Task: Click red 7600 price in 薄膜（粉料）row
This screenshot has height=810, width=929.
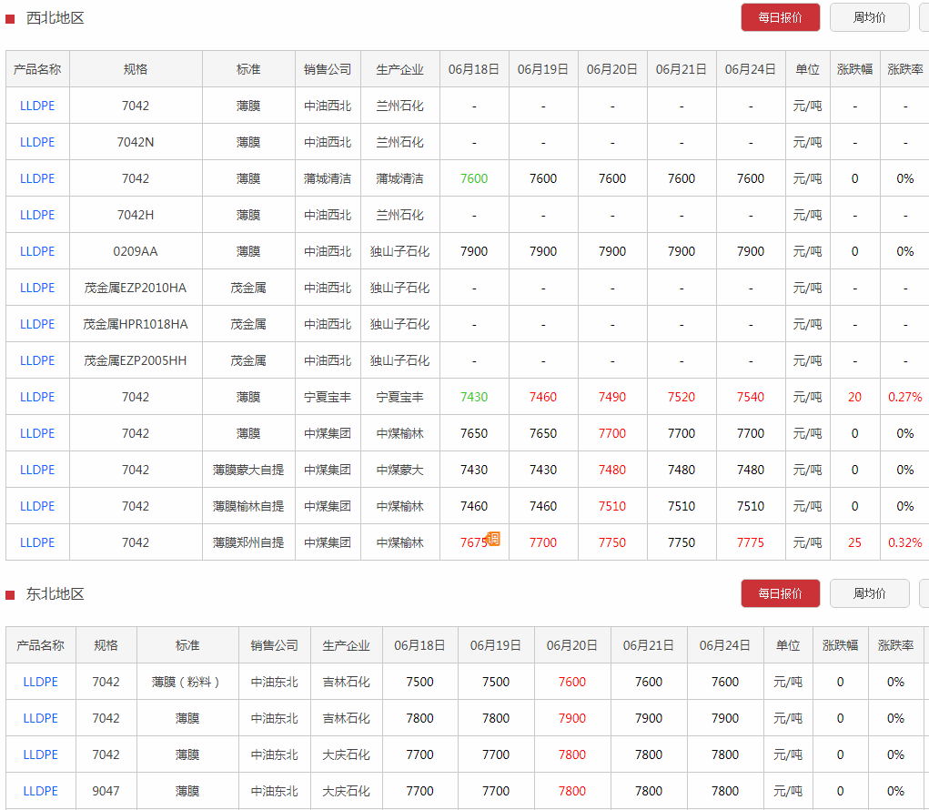Action: click(x=571, y=682)
